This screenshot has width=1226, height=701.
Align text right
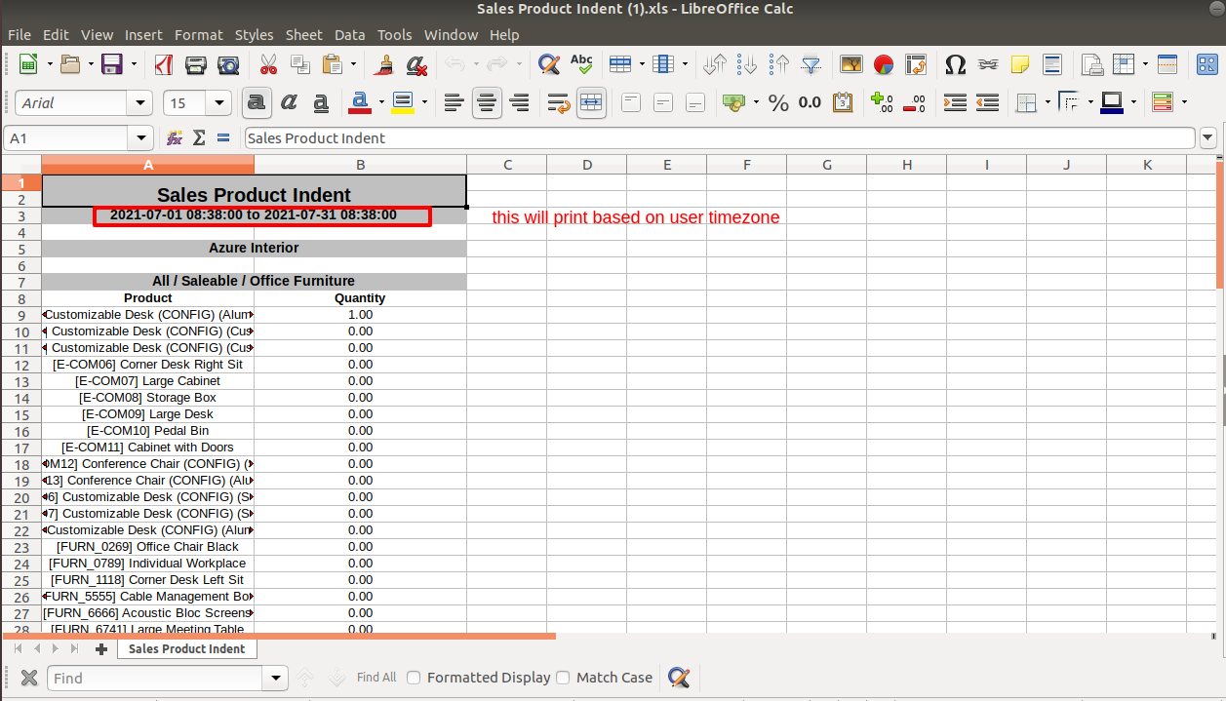coord(519,102)
